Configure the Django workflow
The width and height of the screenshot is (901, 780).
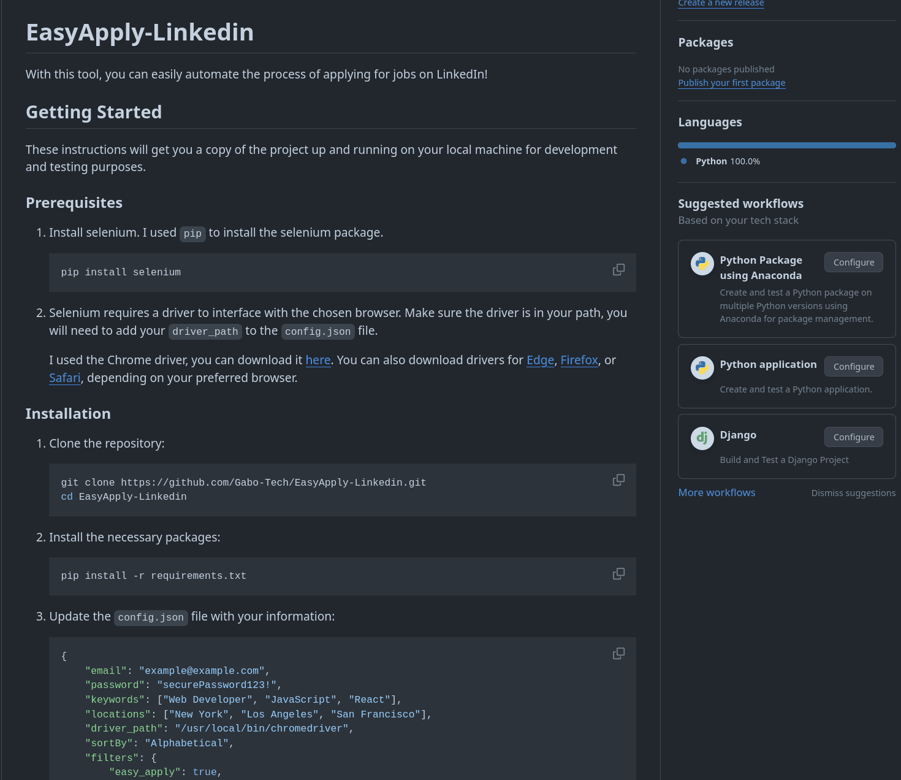(853, 437)
